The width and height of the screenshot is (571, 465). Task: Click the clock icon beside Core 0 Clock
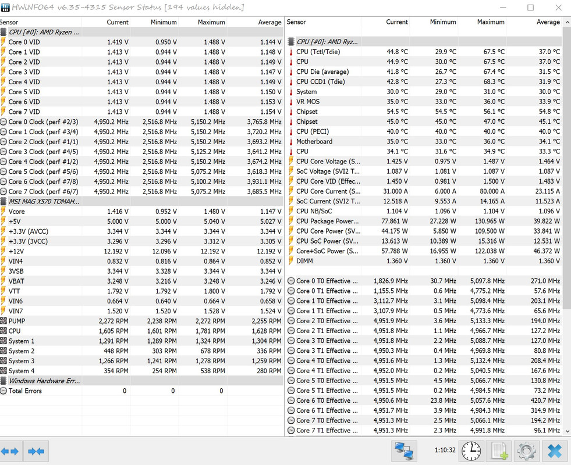[3, 122]
